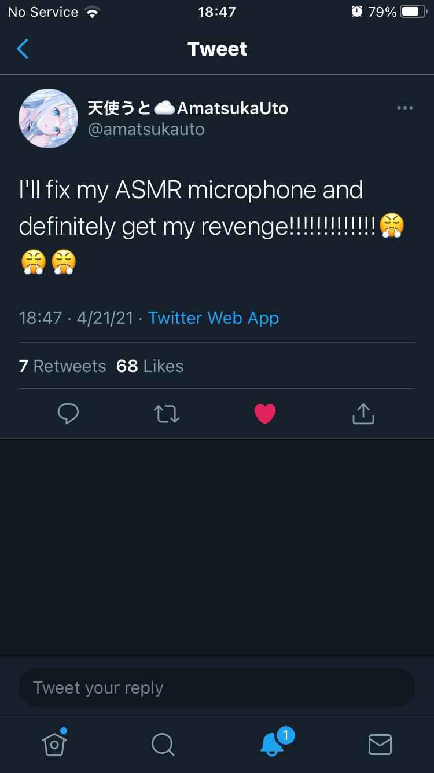The width and height of the screenshot is (434, 773).
Task: Unlike the tweet with the red heart
Action: (265, 414)
